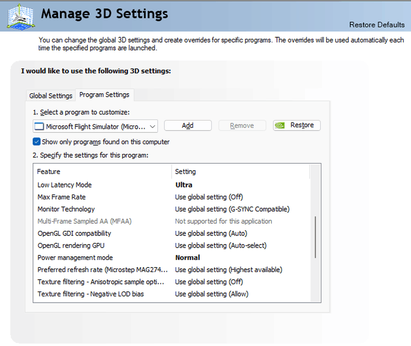Select Power management mode feature
The width and height of the screenshot is (411, 346).
pos(75,258)
